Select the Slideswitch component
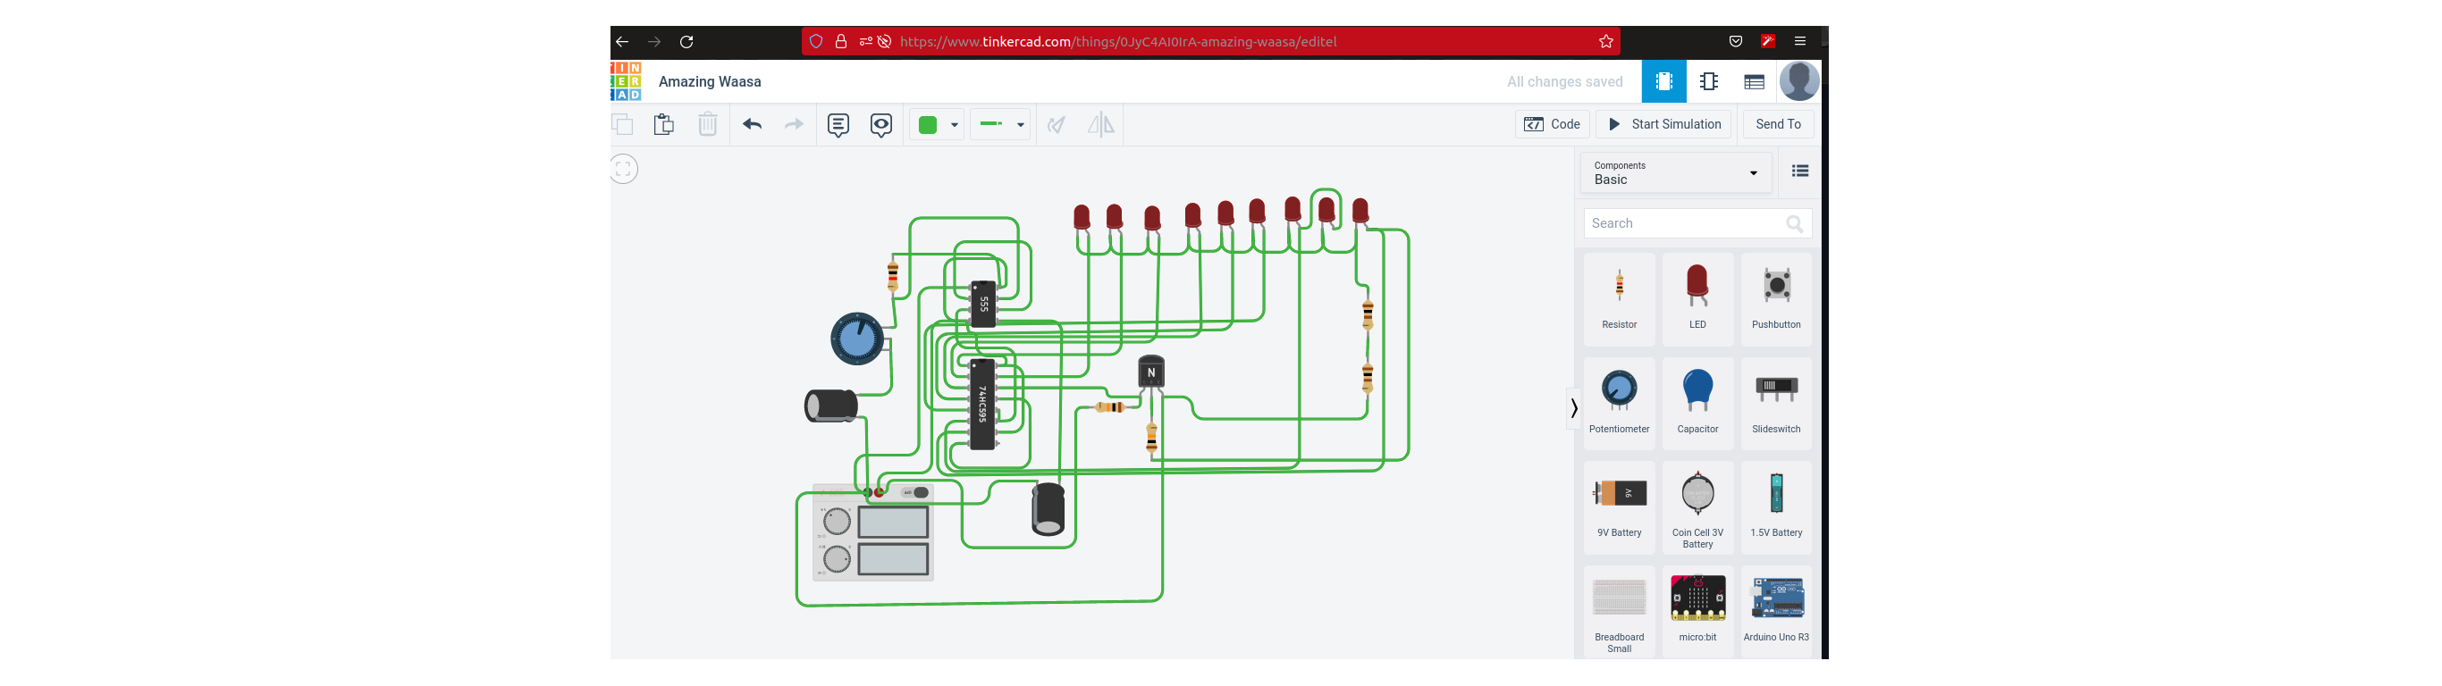Viewport: 2442px width, 686px height. [x=1775, y=403]
